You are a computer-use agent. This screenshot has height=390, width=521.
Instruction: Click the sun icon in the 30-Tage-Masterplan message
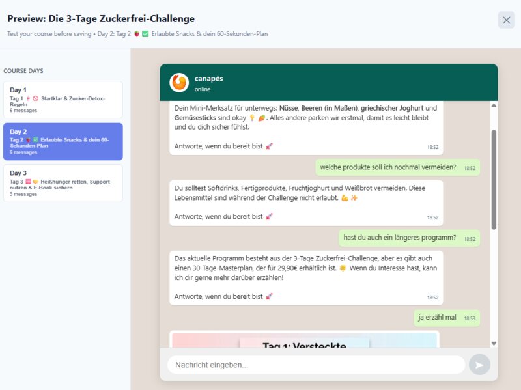[343, 267]
